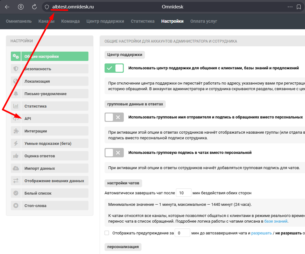Open the Статистика tab in top navigation

(142, 21)
